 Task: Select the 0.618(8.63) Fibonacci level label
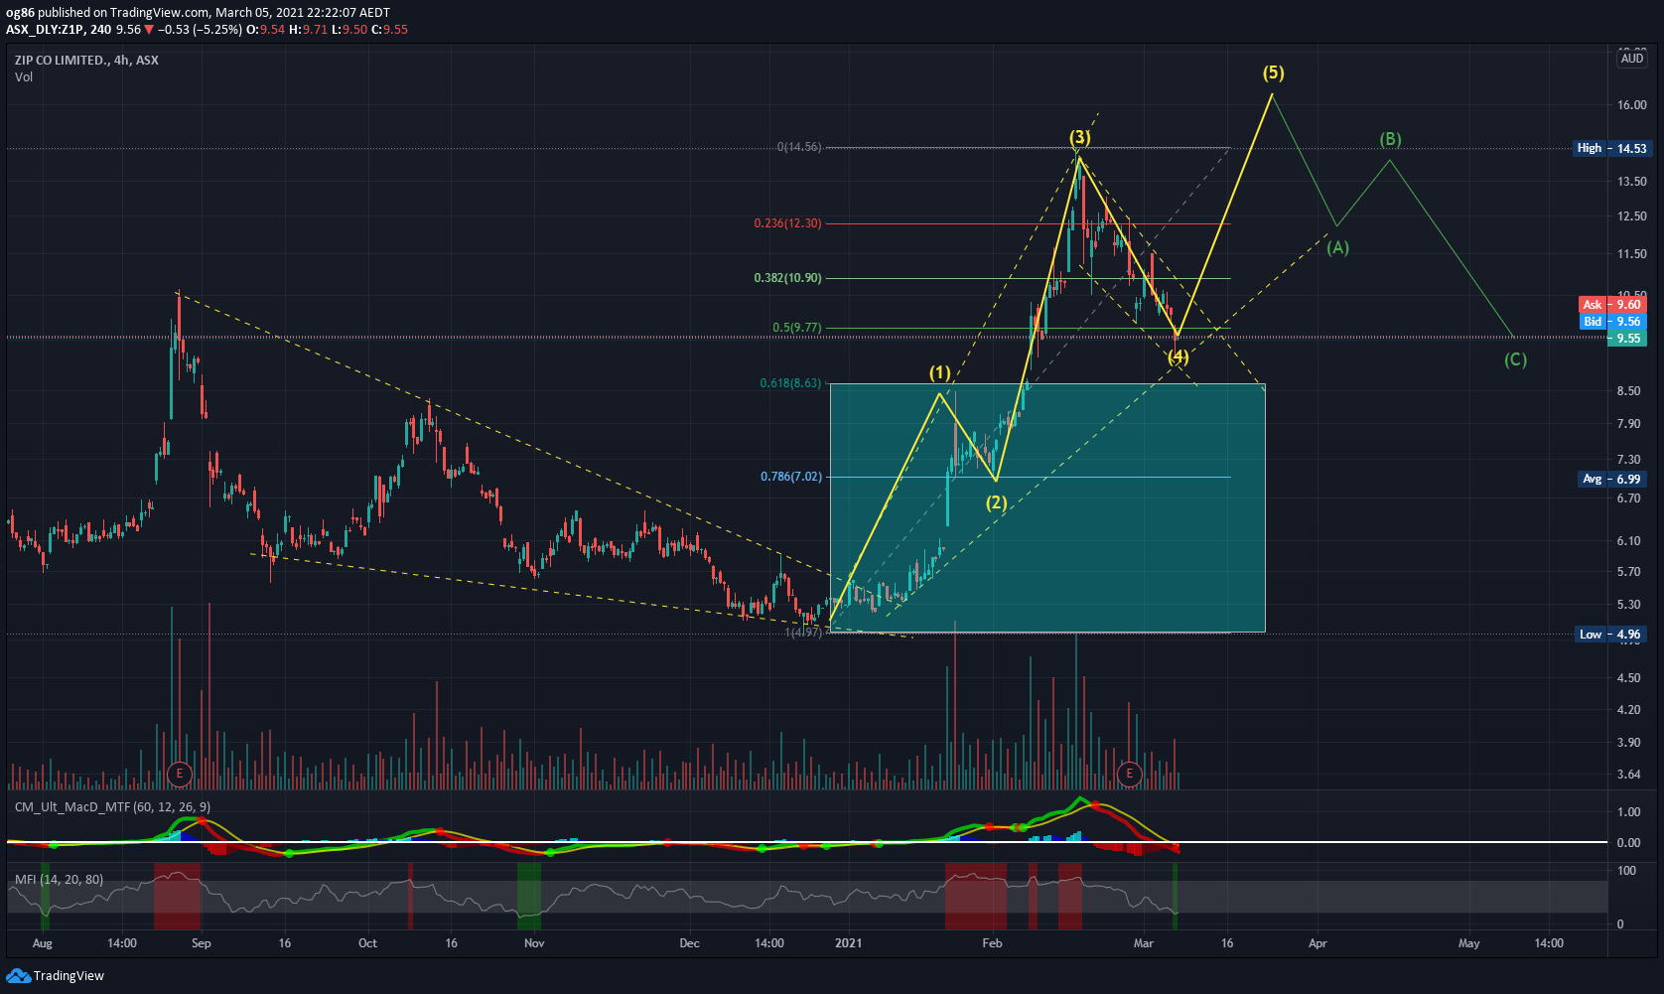(x=790, y=383)
